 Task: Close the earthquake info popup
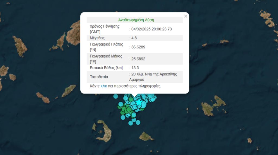185,16
